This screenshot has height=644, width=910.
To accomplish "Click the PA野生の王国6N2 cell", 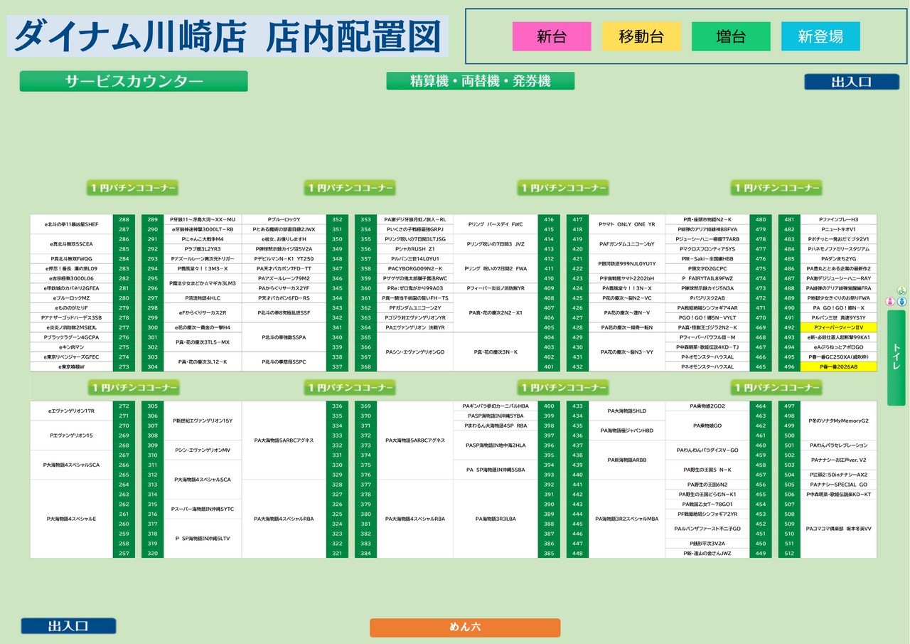I will tap(707, 485).
